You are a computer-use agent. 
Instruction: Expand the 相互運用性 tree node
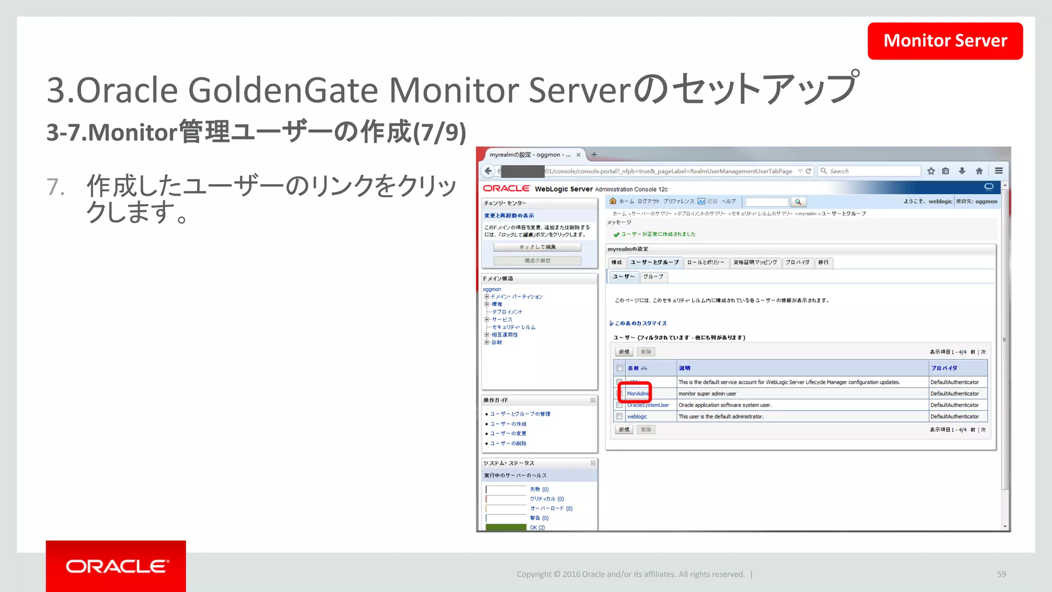(486, 335)
